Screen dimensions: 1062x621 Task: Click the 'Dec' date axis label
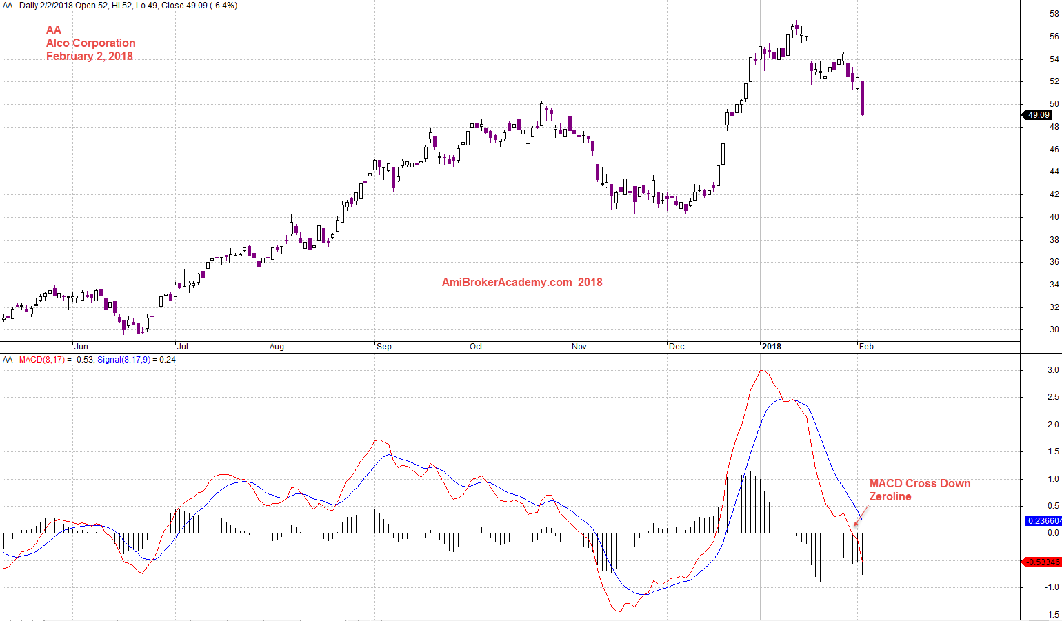coord(677,347)
